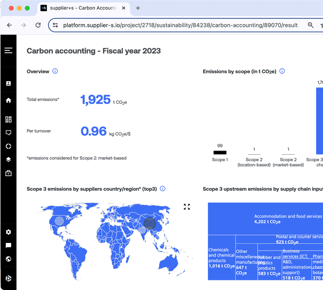Screen dimensions: 323x290
Task: Open the layers stack sidebar icon
Action: click(x=8, y=159)
